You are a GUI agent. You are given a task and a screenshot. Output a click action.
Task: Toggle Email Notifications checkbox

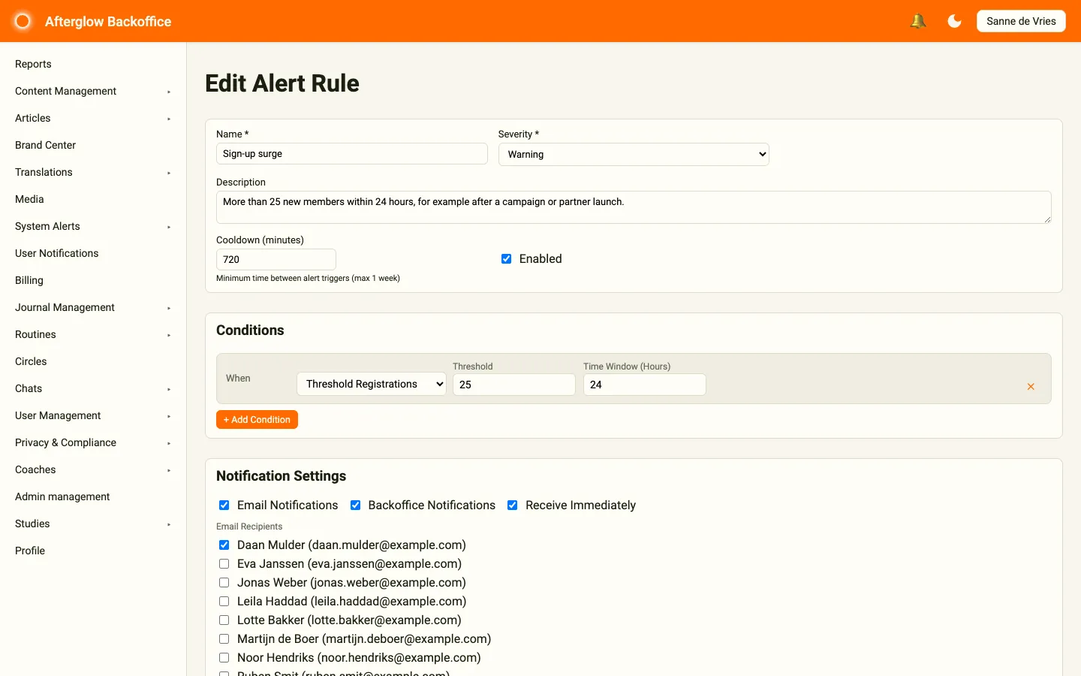click(x=224, y=505)
